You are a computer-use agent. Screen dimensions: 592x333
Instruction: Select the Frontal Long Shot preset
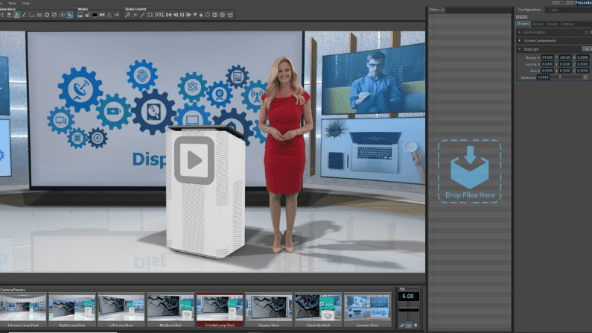pos(220,310)
